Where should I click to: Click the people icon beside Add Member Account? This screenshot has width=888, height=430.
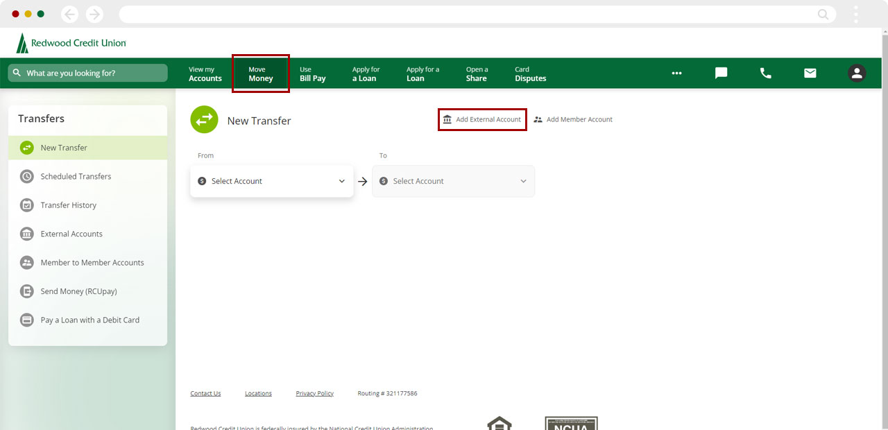pos(538,119)
